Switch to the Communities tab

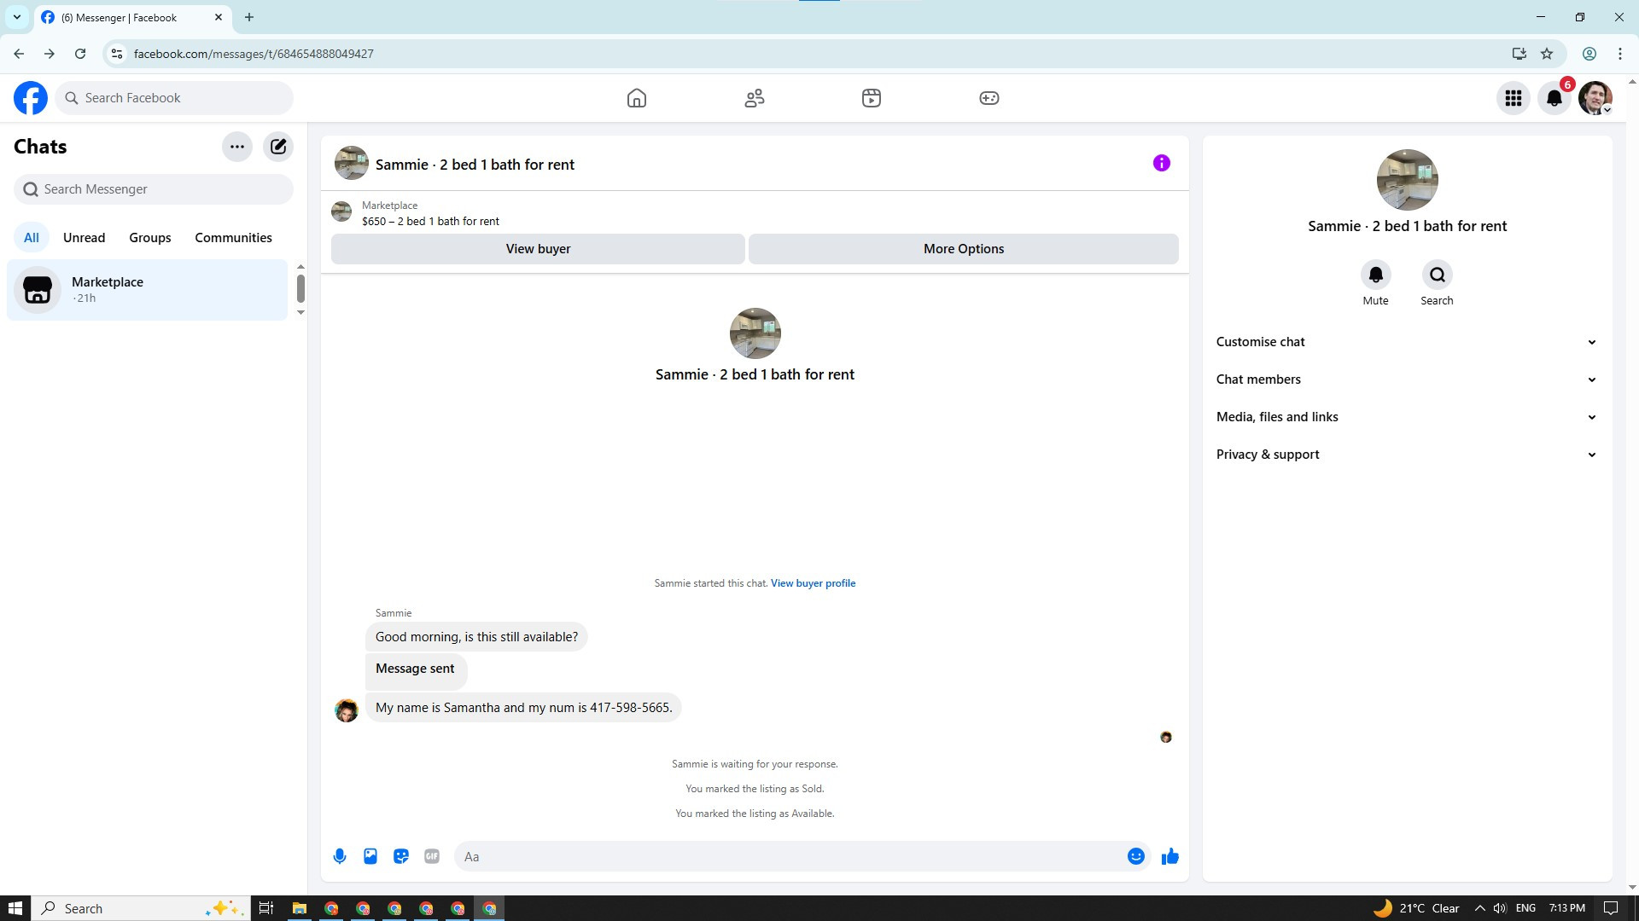click(233, 238)
